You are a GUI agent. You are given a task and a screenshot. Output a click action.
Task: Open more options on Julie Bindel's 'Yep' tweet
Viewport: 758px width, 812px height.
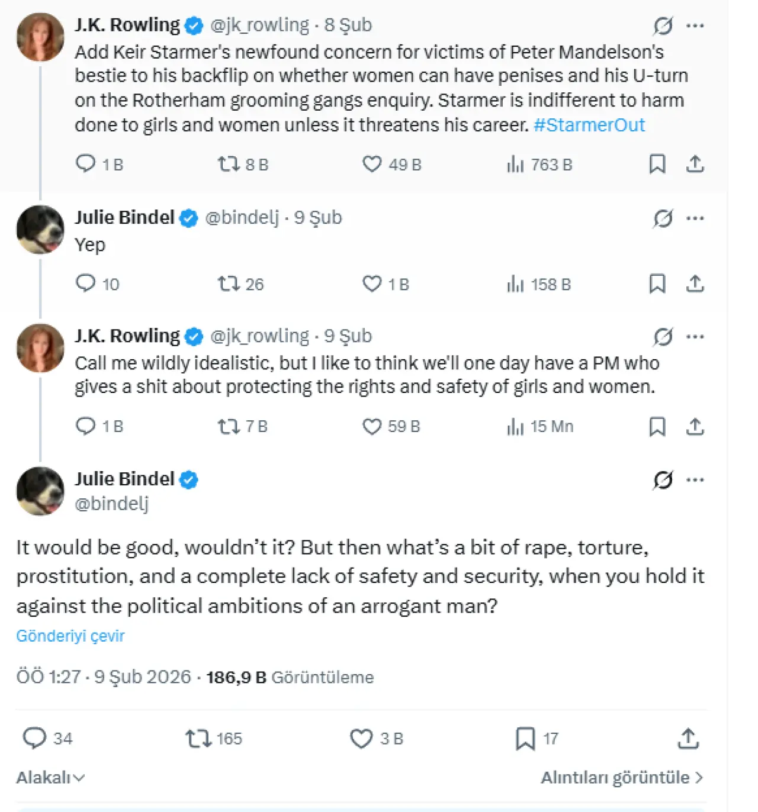pyautogui.click(x=695, y=218)
